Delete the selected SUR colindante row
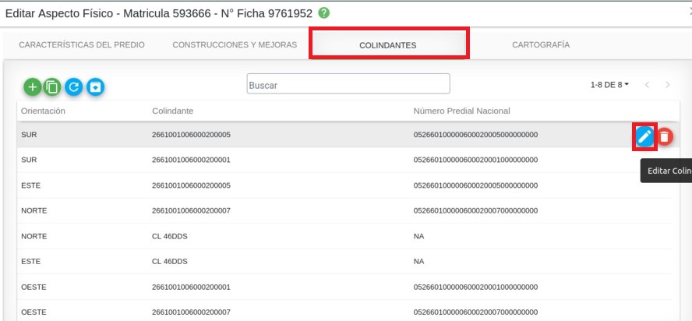Viewport: 692px width, 321px height. (664, 136)
